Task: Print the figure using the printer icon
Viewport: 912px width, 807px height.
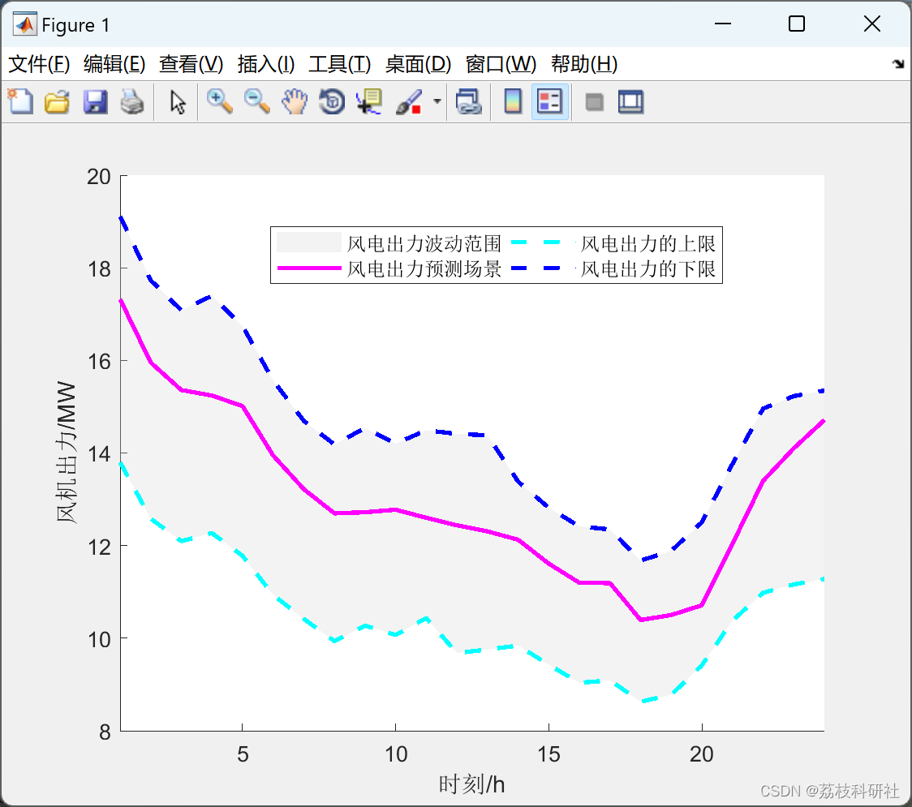Action: 132,102
